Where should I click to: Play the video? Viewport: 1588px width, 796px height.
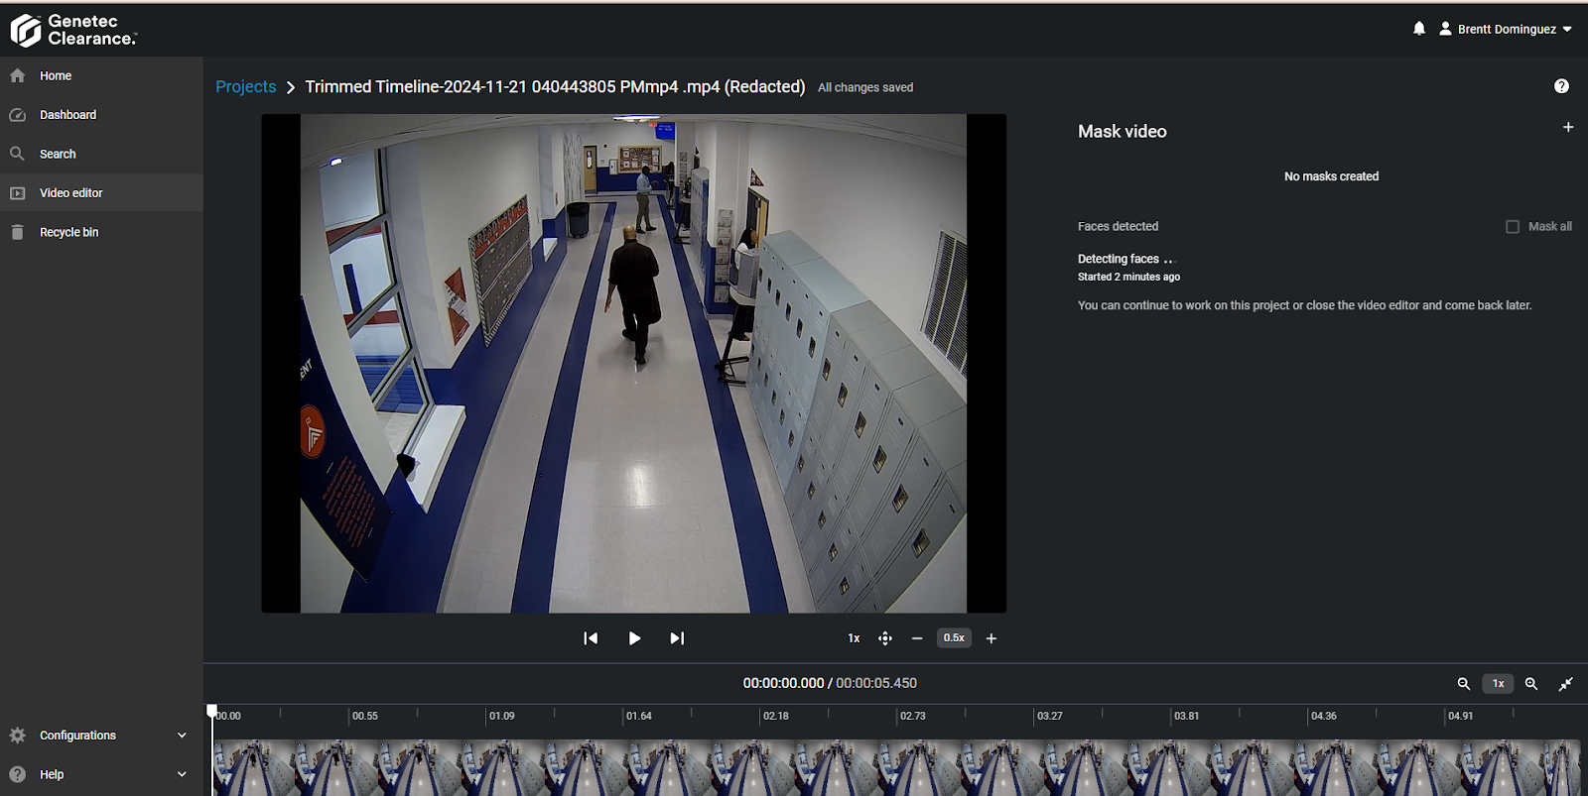pos(634,638)
